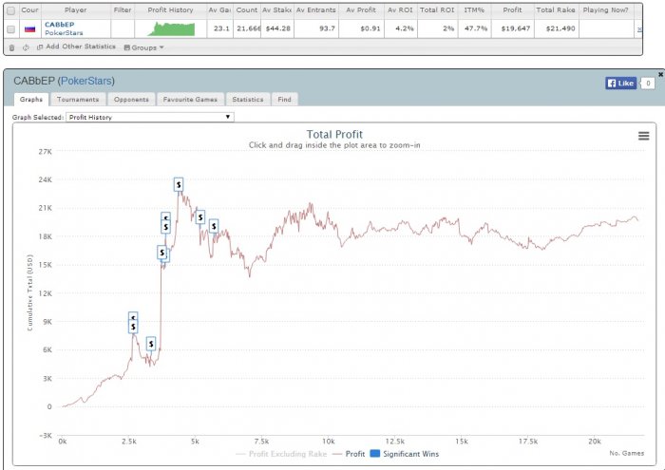Sort by the Av Profit column header
Image resolution: width=665 pixels, height=470 pixels.
click(361, 9)
